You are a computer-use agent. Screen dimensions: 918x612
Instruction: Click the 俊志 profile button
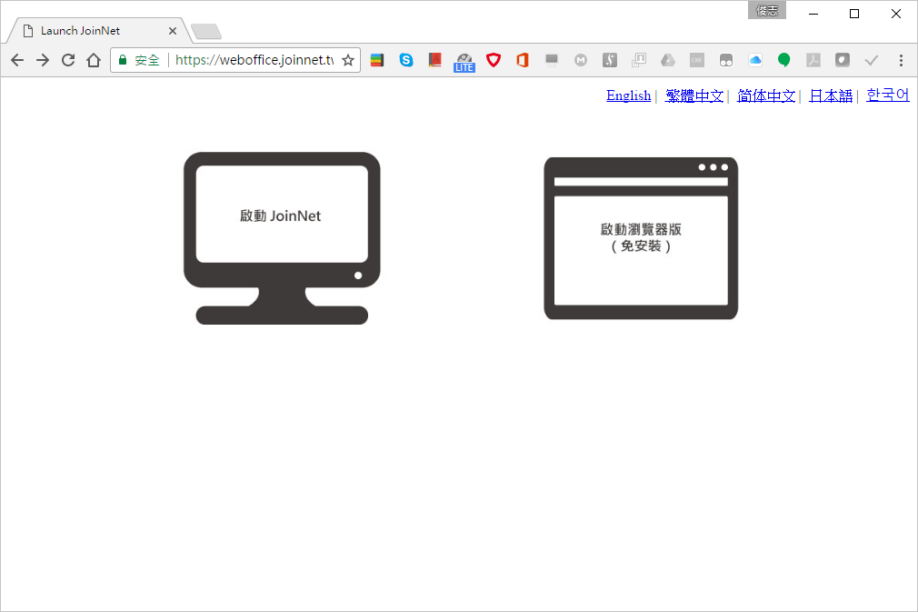tap(766, 11)
